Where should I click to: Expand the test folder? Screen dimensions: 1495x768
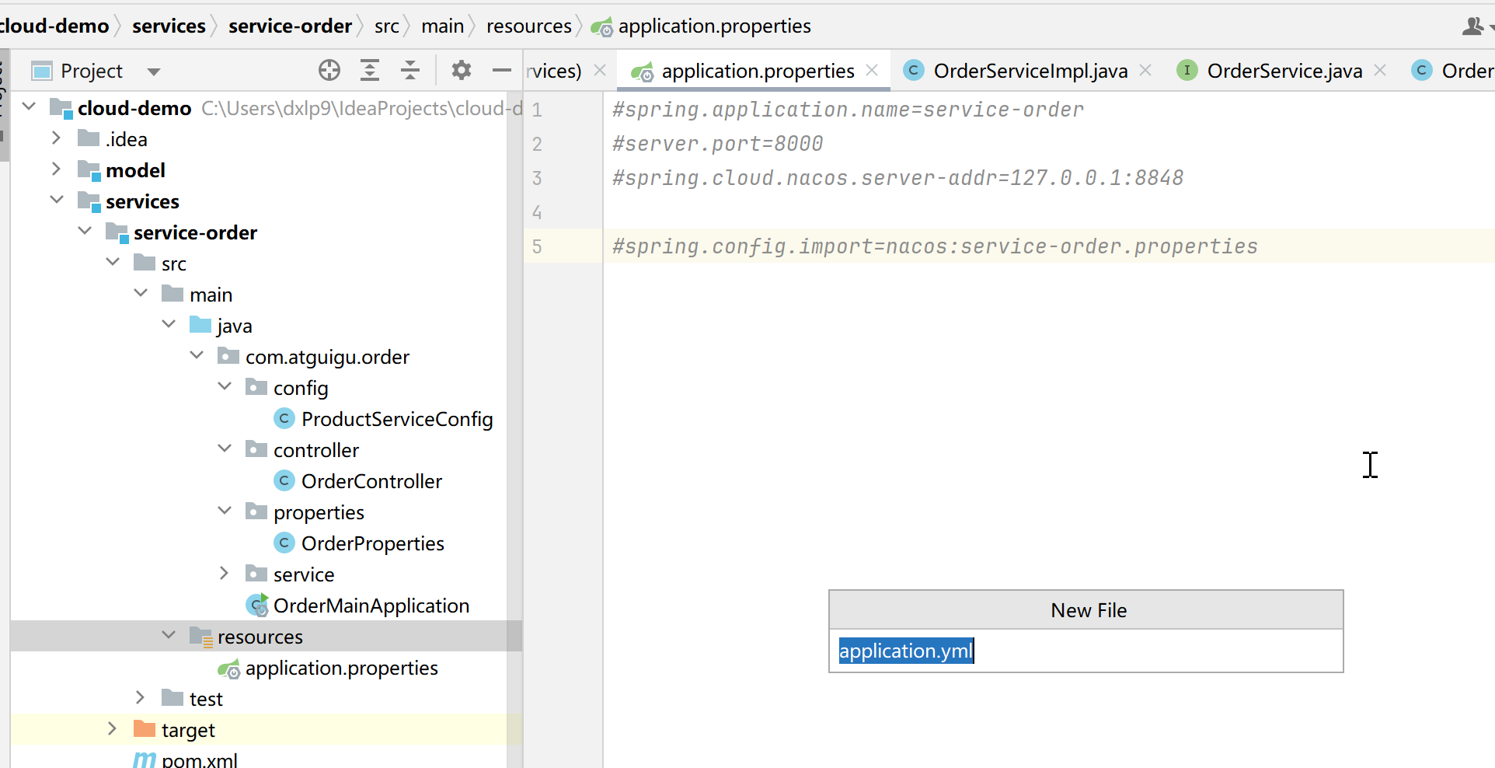pyautogui.click(x=140, y=697)
